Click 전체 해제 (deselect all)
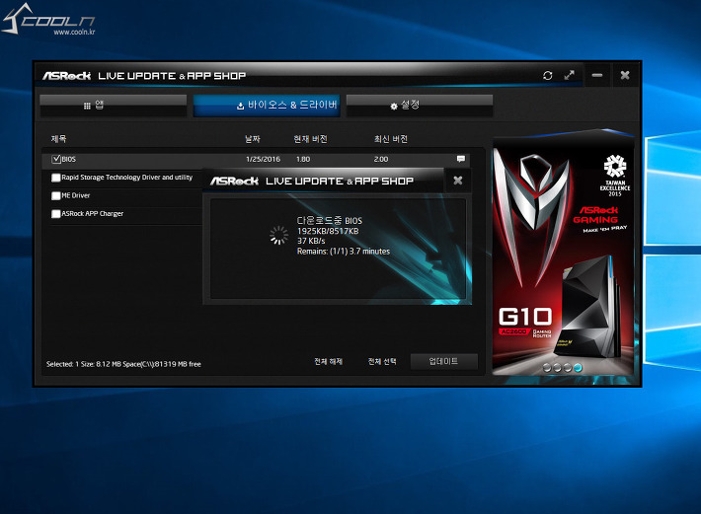 [x=329, y=361]
